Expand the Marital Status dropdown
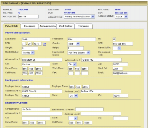Viewport: 148px width, 128px height. pyautogui.click(x=28, y=53)
